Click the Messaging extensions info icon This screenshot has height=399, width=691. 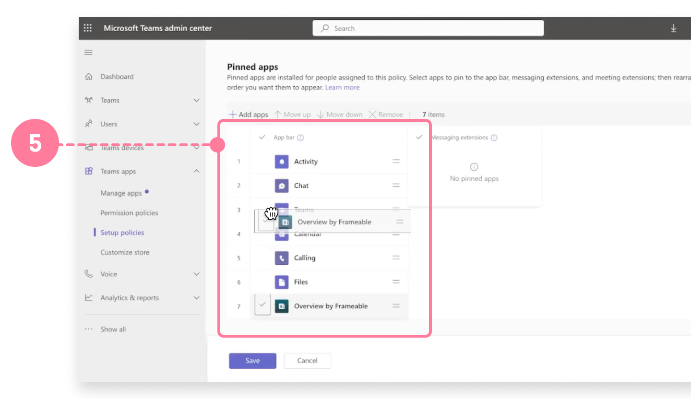coord(494,138)
